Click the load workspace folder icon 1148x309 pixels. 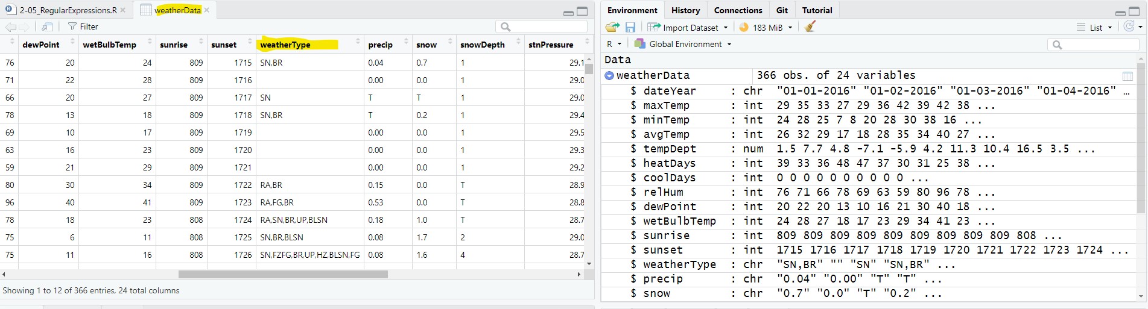(x=612, y=27)
